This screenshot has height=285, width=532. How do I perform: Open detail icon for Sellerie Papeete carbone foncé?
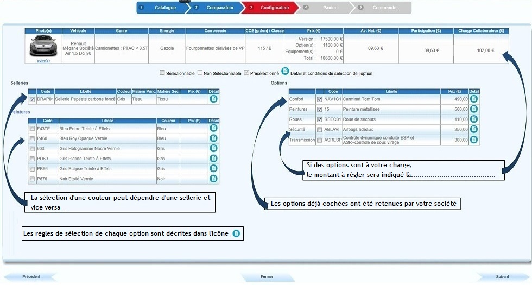tap(213, 99)
